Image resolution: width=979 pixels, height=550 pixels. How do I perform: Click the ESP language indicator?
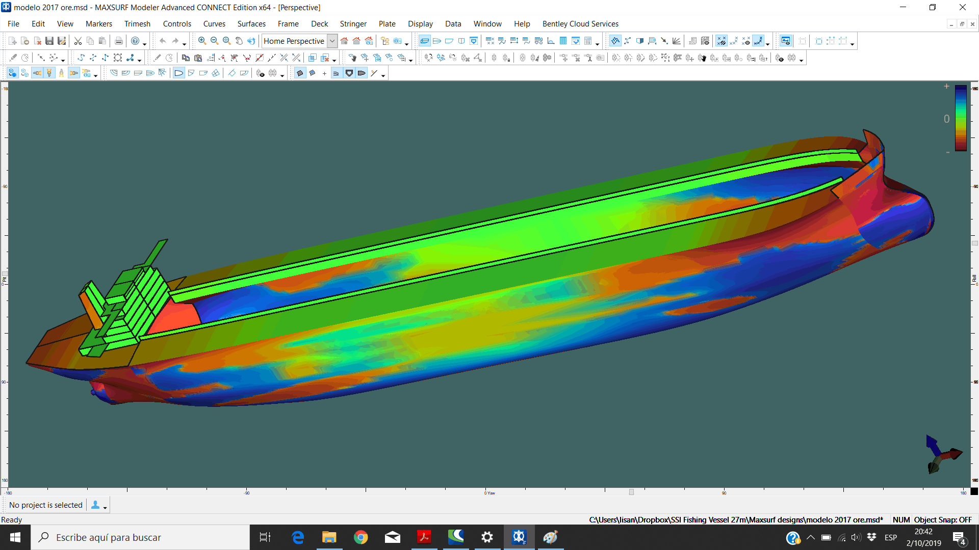[891, 538]
